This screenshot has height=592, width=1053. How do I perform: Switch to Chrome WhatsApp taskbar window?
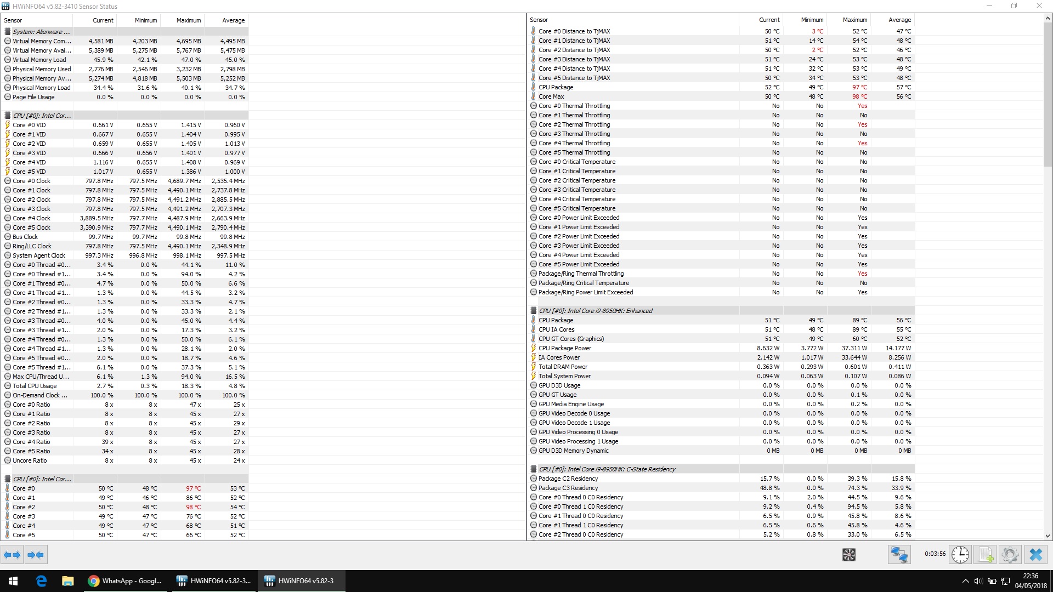(x=125, y=581)
